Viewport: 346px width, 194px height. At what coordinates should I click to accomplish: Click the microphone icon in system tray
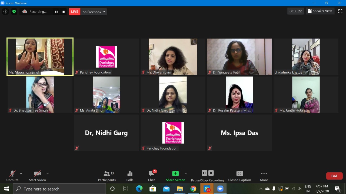(274, 189)
